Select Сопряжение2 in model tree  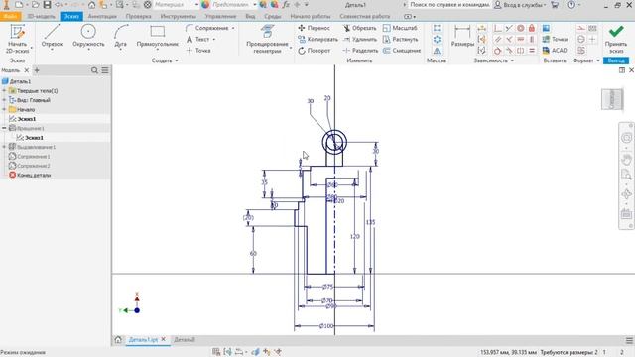33,166
